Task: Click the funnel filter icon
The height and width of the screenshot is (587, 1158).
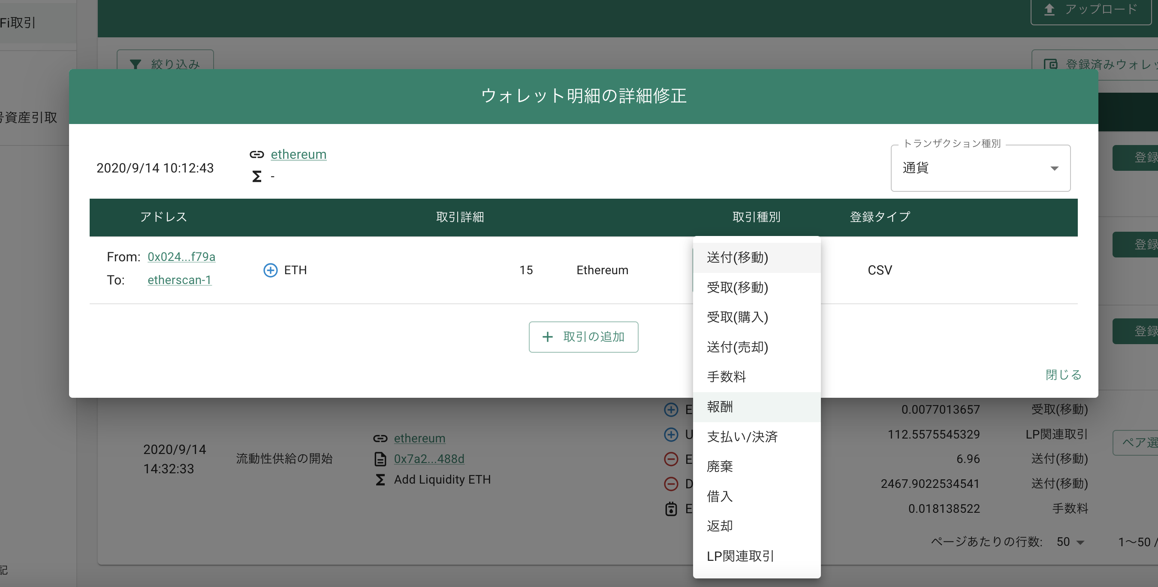Action: (135, 64)
